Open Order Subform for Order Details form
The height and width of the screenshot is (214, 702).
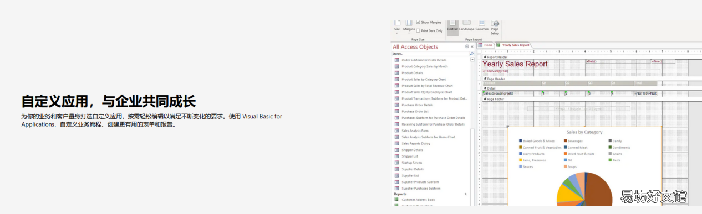point(424,60)
